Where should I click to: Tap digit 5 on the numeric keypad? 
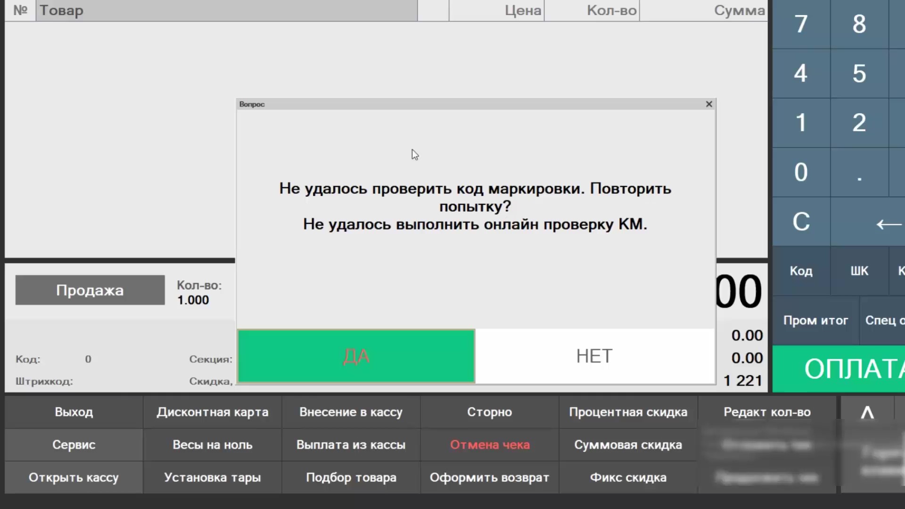point(859,74)
